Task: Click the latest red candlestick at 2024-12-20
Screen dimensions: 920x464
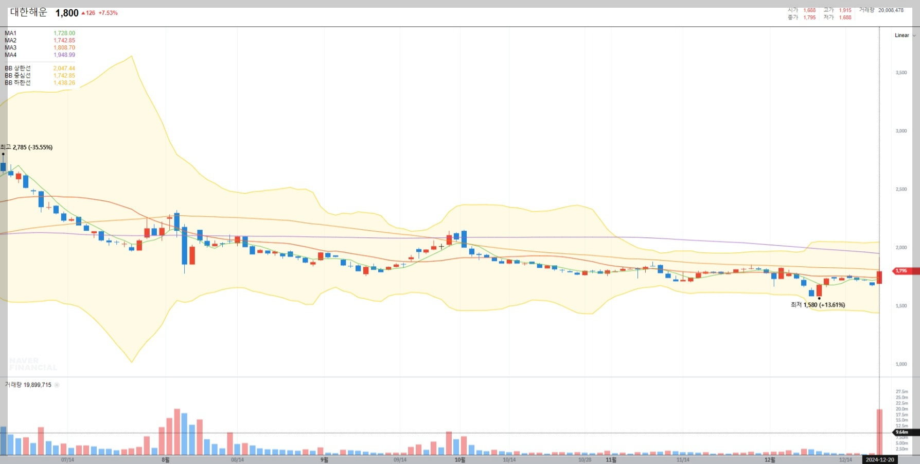Action: point(879,277)
